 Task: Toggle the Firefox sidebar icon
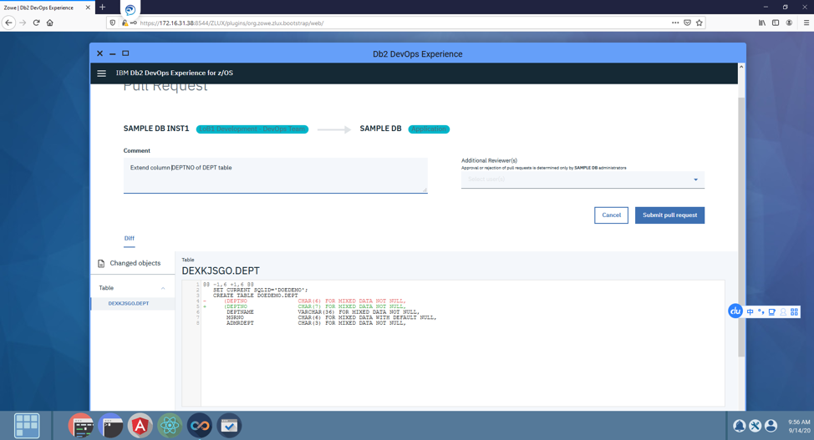pos(776,23)
